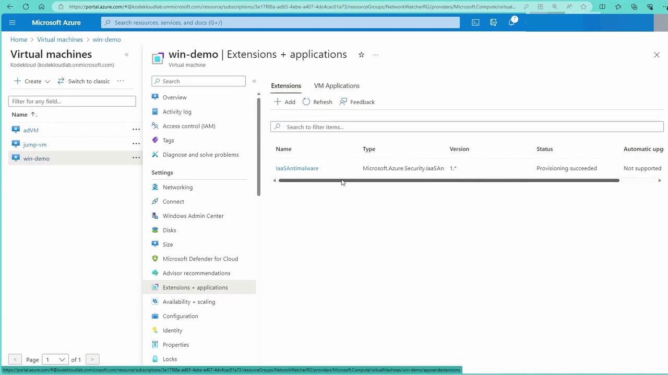Click the browser split screen icon
This screenshot has height=375, width=668.
[602, 7]
